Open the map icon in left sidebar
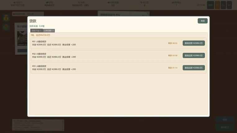The width and height of the screenshot is (237, 133). 6,27
